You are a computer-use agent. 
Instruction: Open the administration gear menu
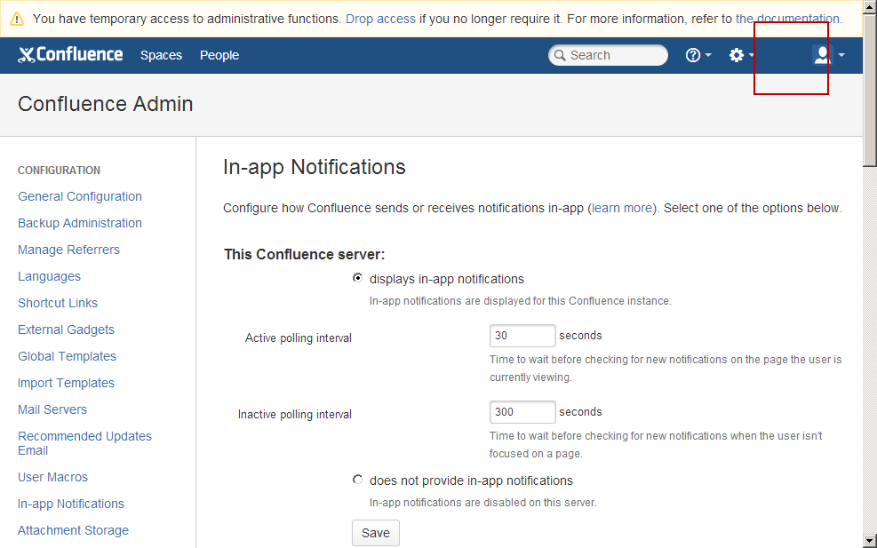pos(737,55)
